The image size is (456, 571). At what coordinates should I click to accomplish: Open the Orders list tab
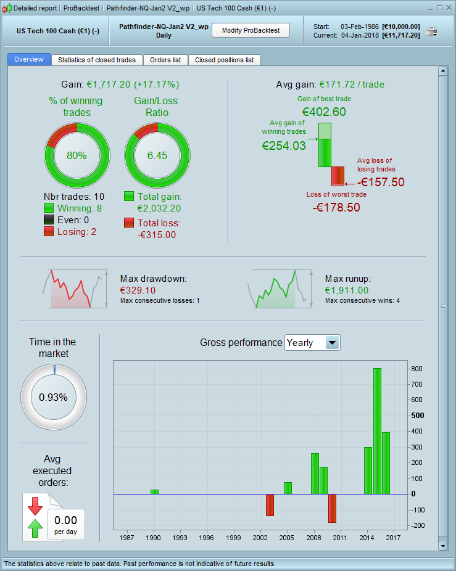pyautogui.click(x=165, y=60)
